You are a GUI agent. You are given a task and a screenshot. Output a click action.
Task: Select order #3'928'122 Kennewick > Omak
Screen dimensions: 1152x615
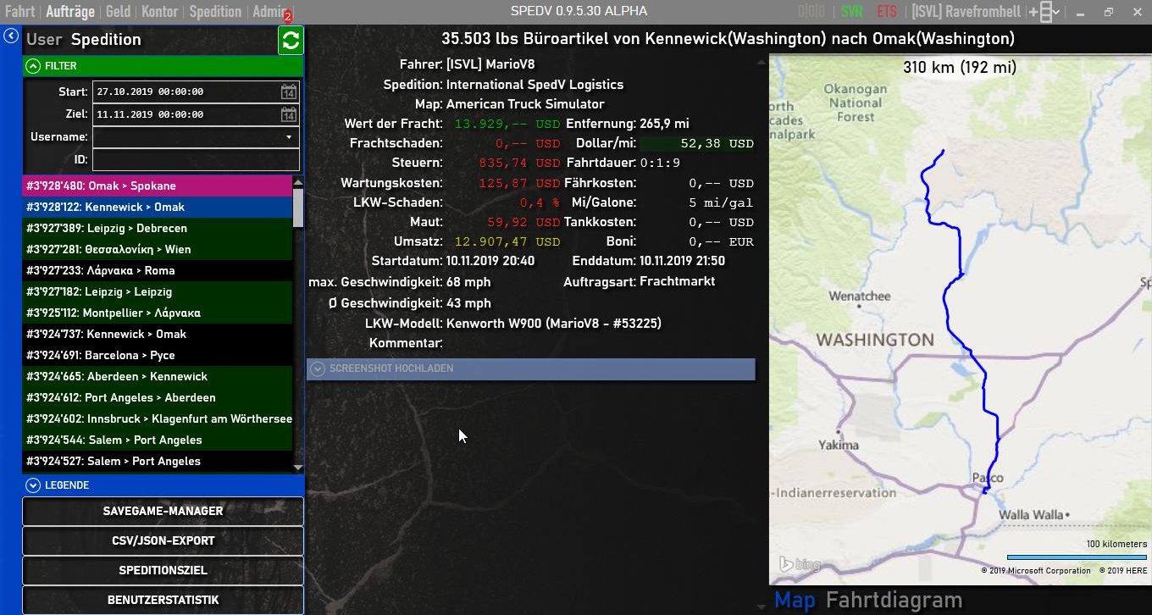(x=158, y=207)
